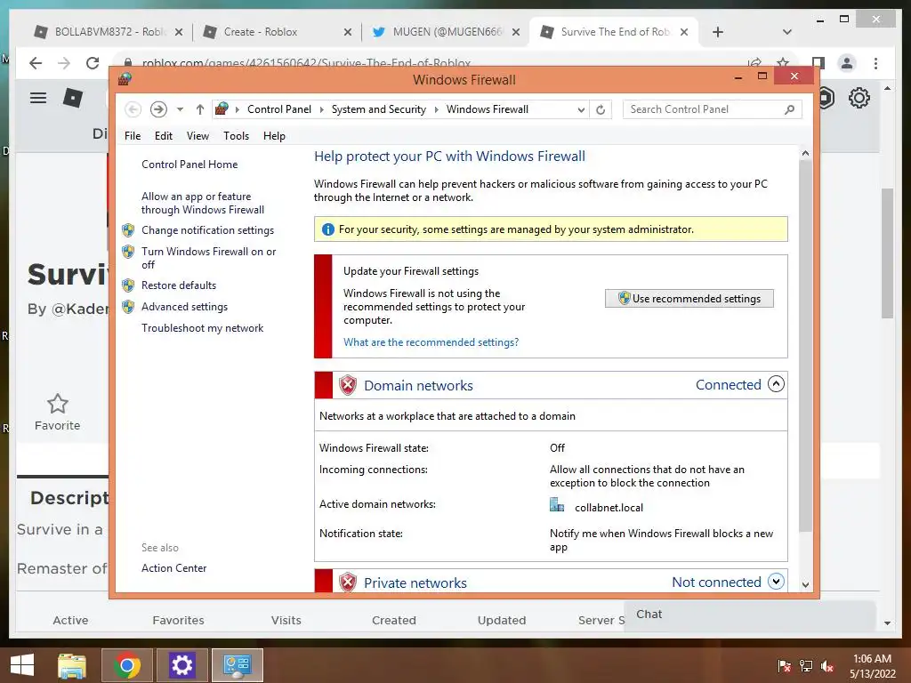Viewport: 911px width, 683px height.
Task: Open Troubleshoot my network
Action: click(202, 328)
